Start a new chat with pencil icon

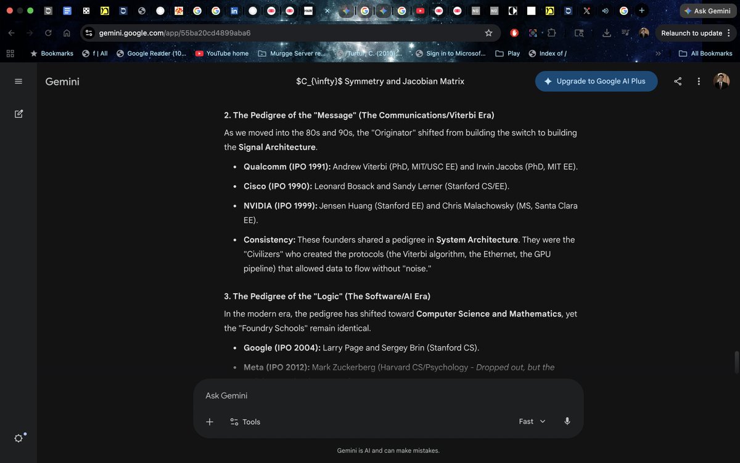tap(18, 114)
